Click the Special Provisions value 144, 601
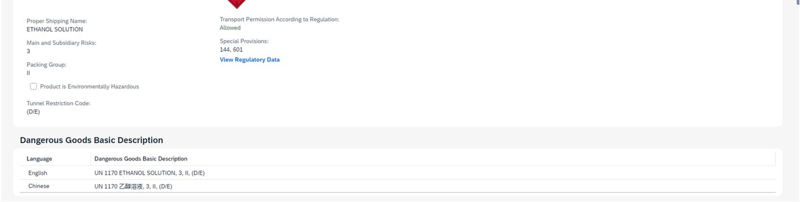 pos(231,49)
